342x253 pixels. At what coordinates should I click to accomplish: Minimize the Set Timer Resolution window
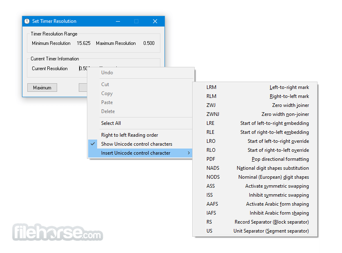118,21
